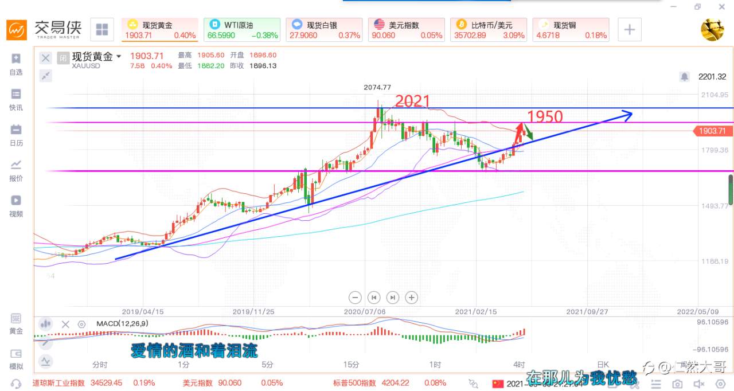The image size is (734, 391).
Task: Select the 1时 timeframe
Action: pos(435,365)
